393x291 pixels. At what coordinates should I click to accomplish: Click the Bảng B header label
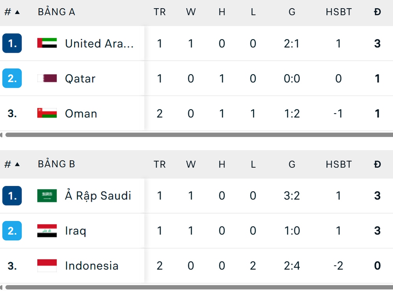tap(56, 164)
